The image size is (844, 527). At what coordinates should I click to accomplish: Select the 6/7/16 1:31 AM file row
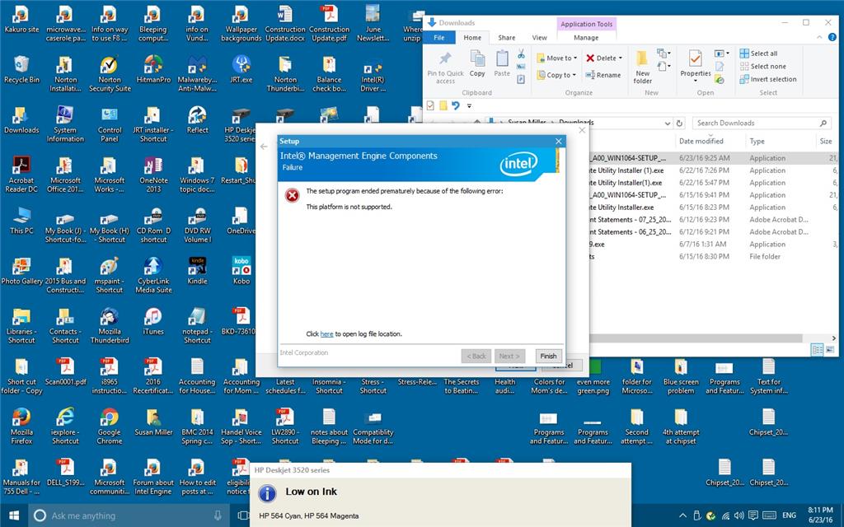click(x=714, y=244)
